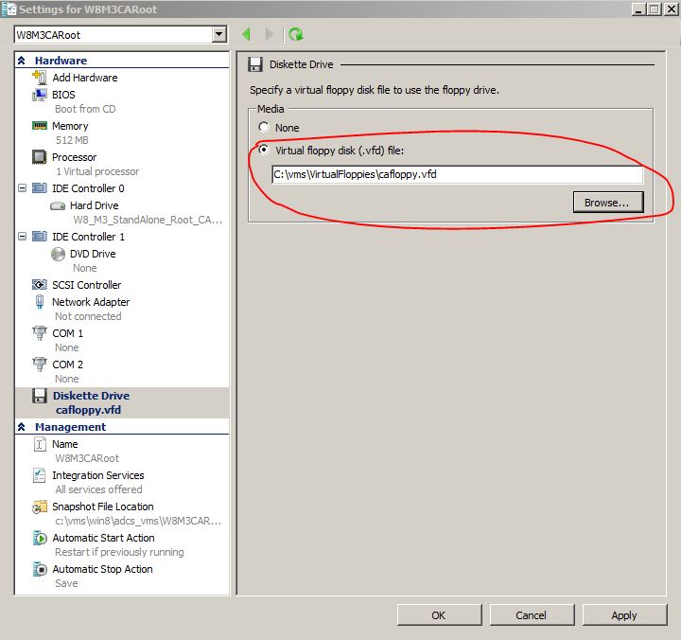Select the Snapshot File Location icon
The image size is (681, 640).
(x=39, y=507)
